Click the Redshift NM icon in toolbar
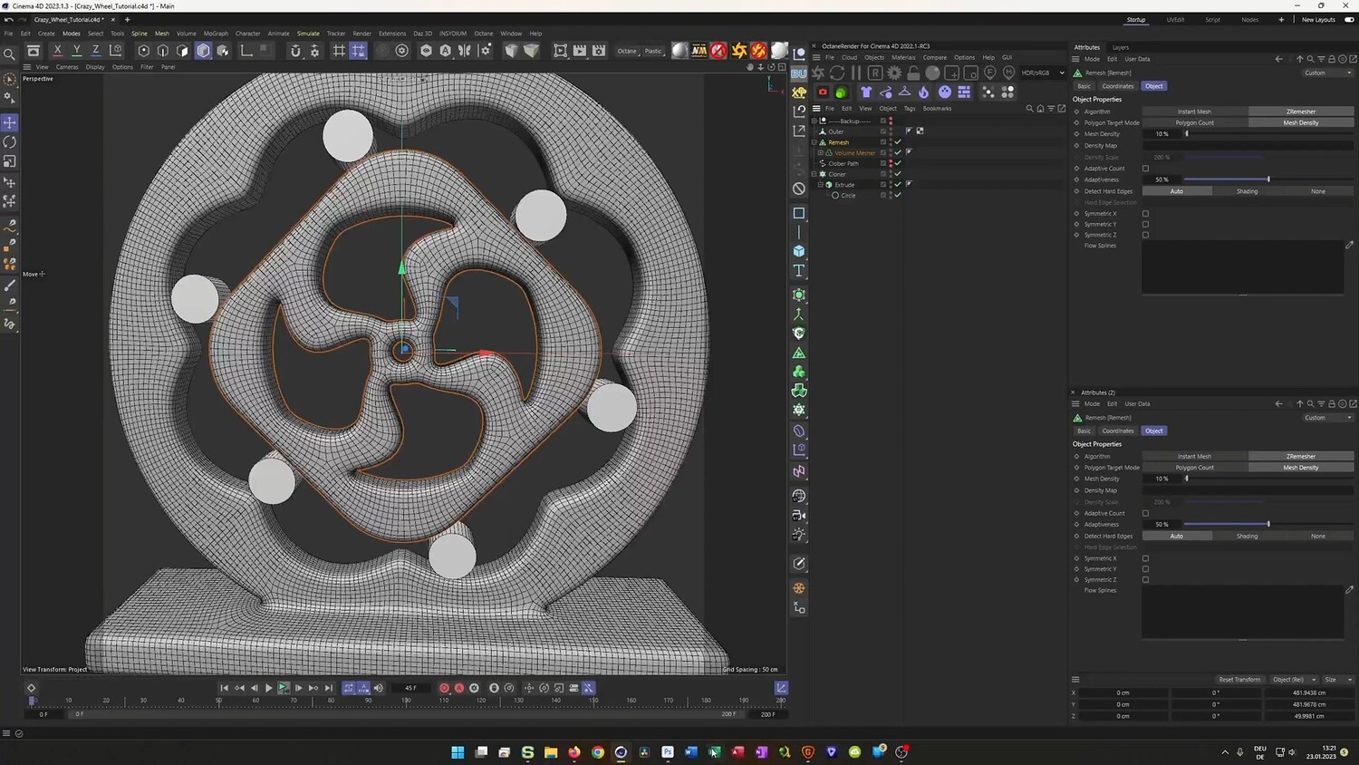The height and width of the screenshot is (765, 1359). click(699, 51)
